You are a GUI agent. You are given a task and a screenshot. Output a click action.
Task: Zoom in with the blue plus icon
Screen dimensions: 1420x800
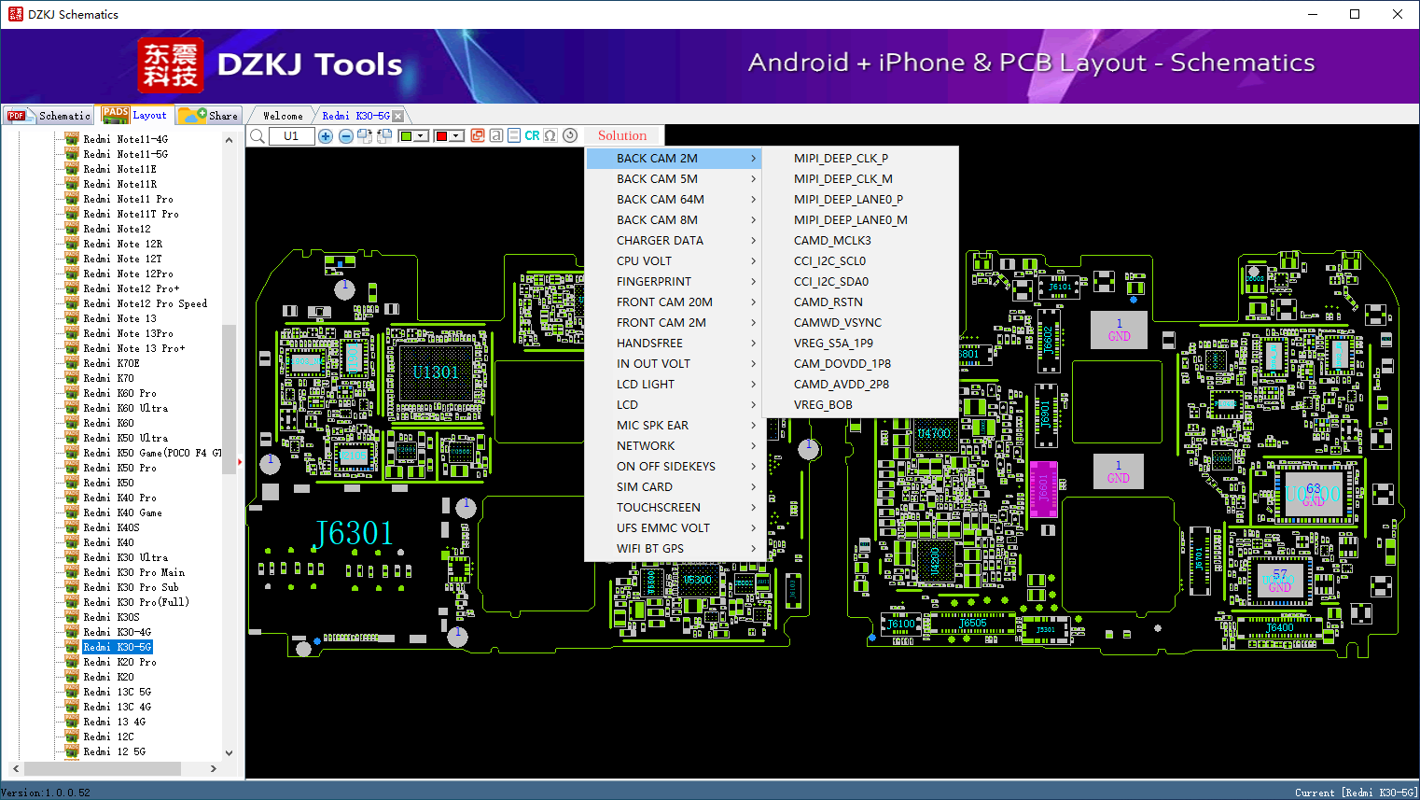[326, 136]
